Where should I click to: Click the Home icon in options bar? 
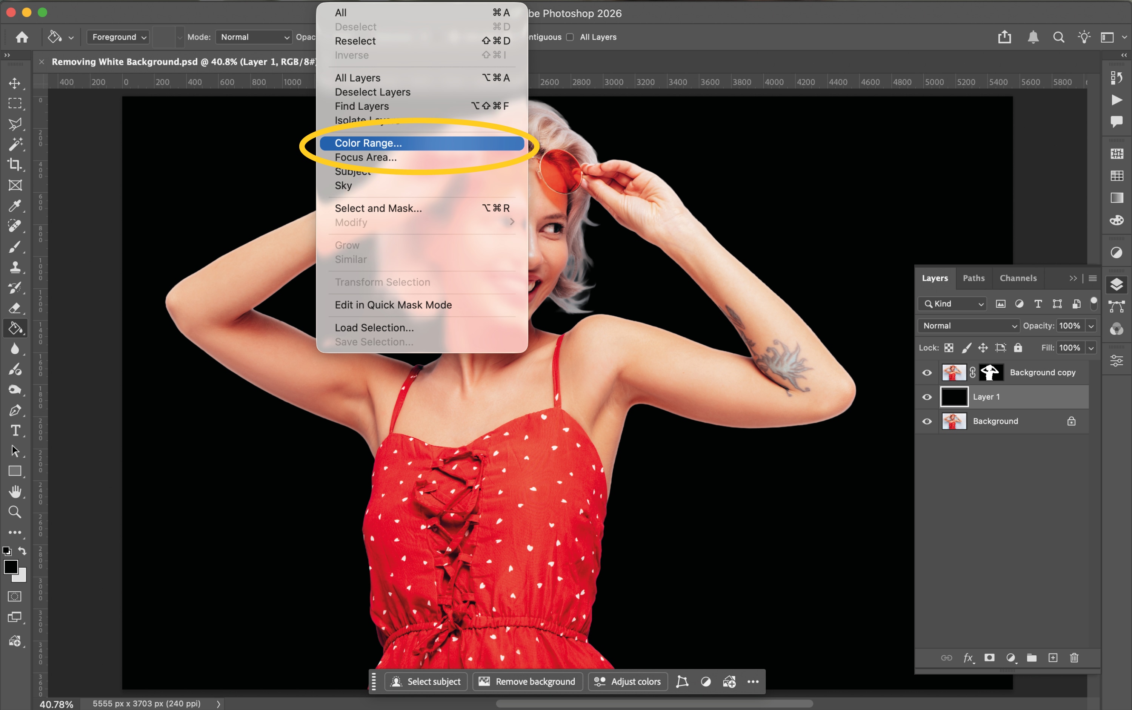[x=22, y=37]
